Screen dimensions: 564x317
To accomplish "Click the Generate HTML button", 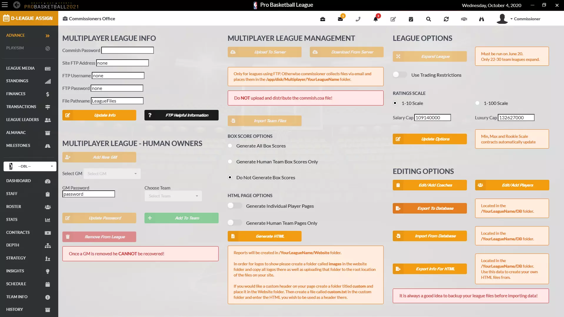I will (x=264, y=236).
